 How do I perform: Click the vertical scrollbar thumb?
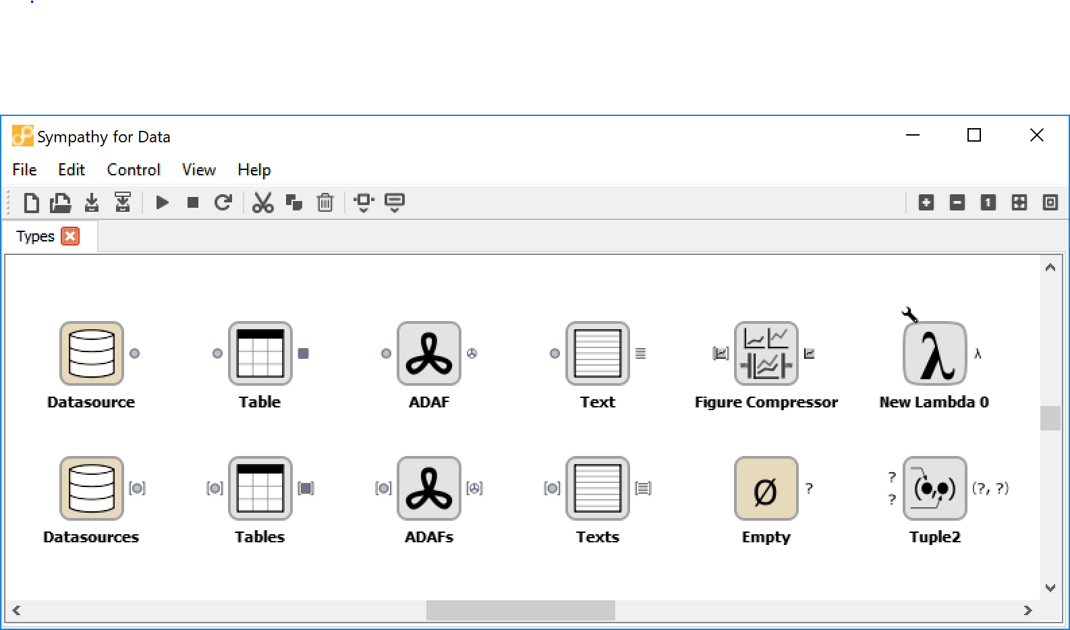[1050, 418]
